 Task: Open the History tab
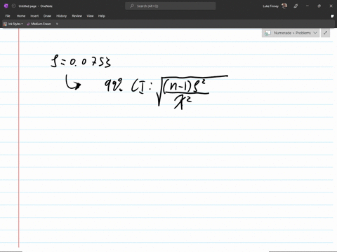click(62, 16)
